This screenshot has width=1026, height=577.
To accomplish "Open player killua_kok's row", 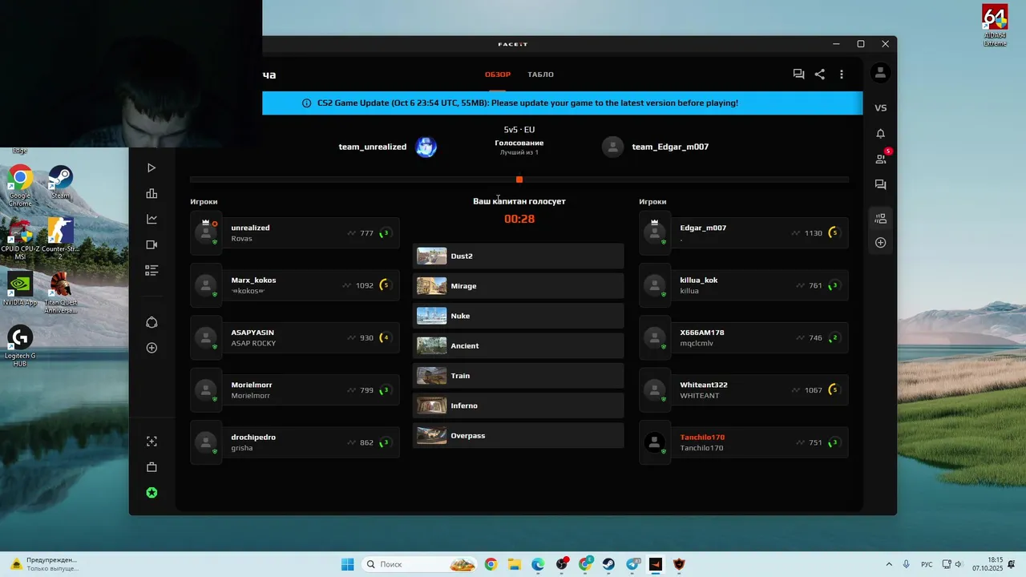I will click(x=744, y=285).
